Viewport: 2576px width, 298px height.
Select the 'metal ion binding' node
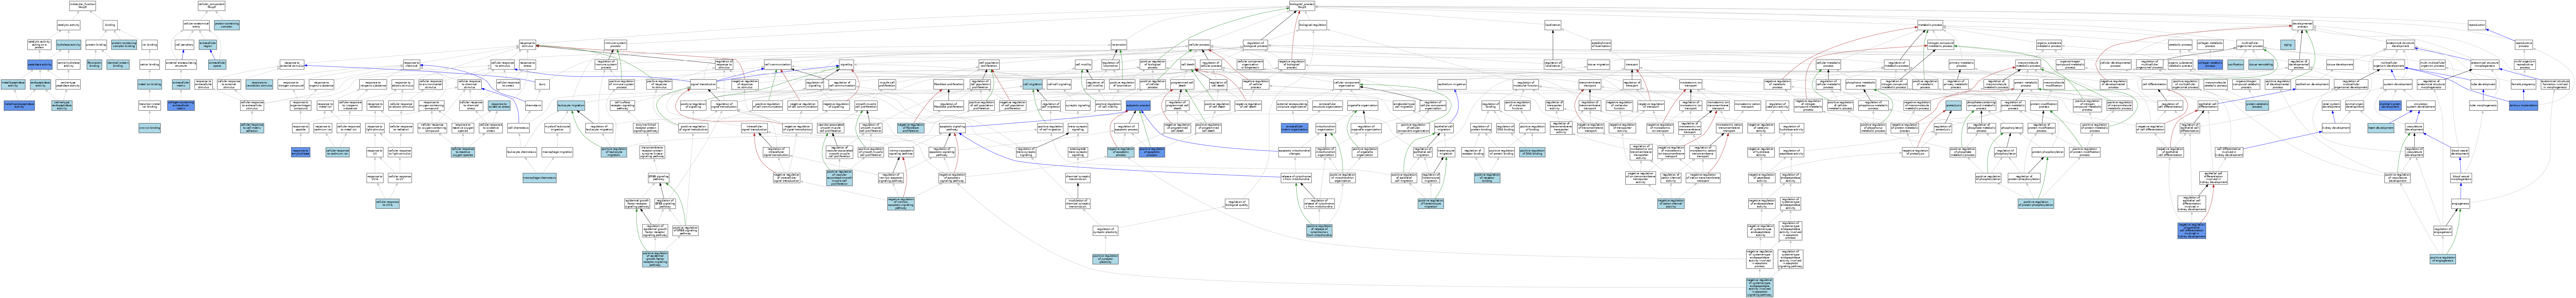tap(149, 84)
